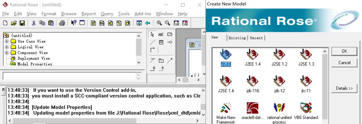Open the Report menu
Screen dimensions: 362x124
coord(89,14)
